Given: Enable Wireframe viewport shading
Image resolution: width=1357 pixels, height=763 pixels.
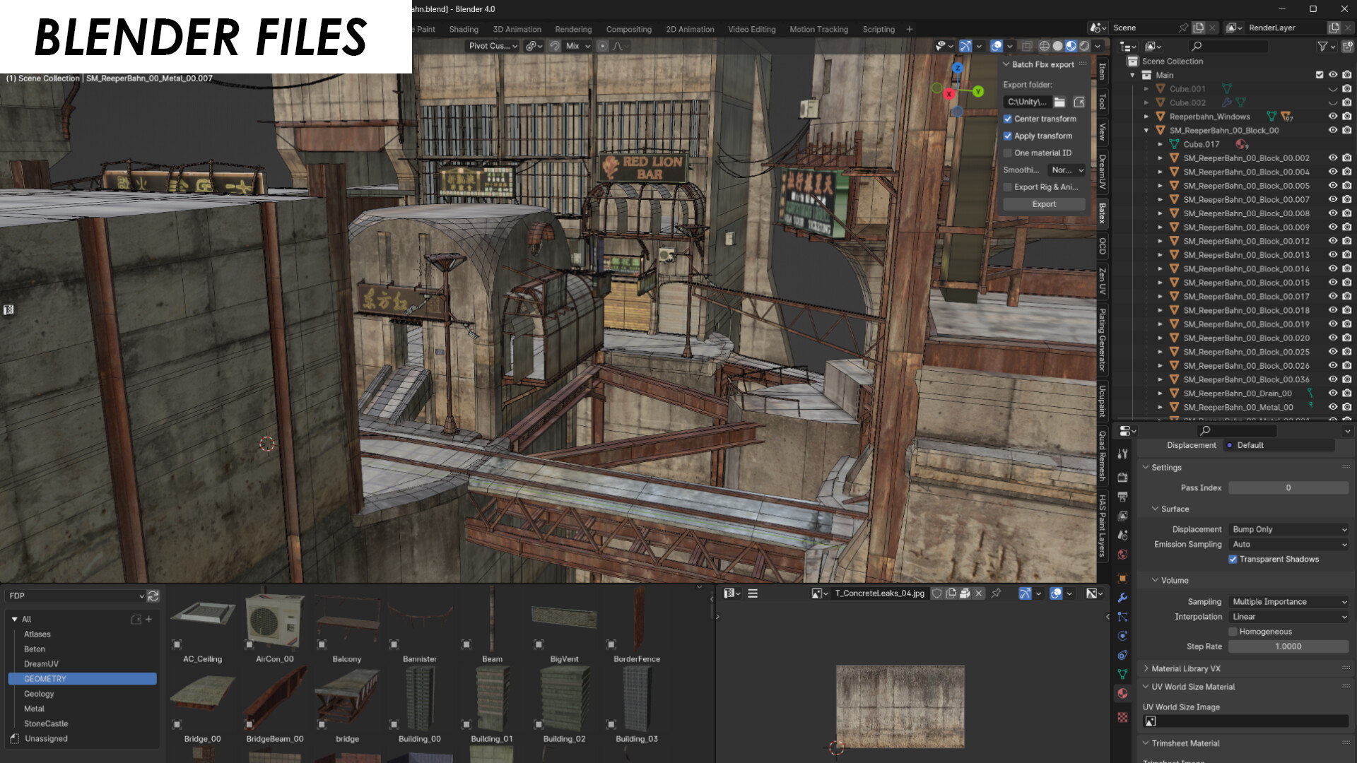Looking at the screenshot, I should pos(1044,46).
